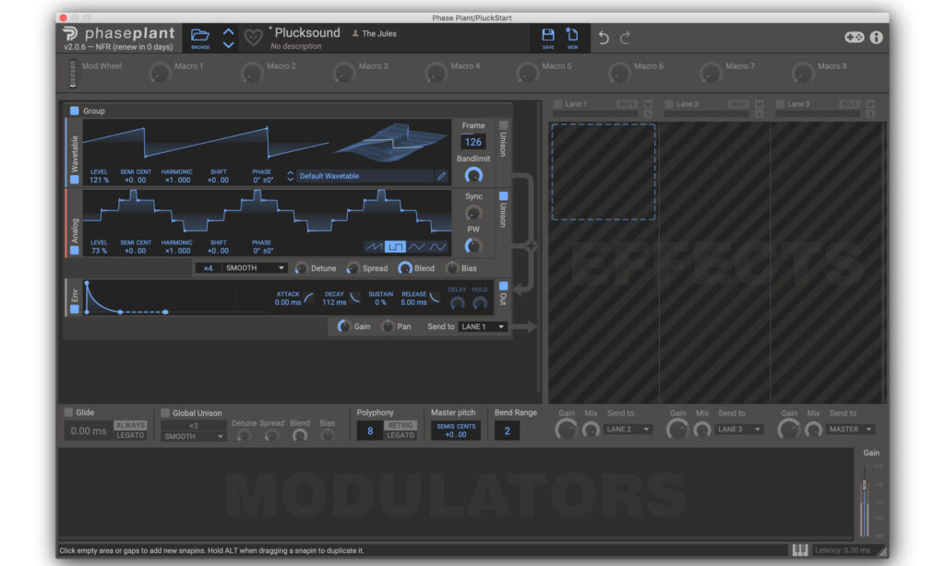The width and height of the screenshot is (945, 566).
Task: Click the x4 unison voices field
Action: [208, 268]
